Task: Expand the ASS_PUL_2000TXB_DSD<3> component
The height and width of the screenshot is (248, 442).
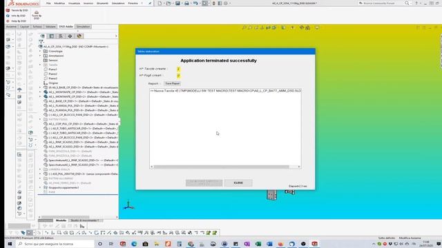Action: coord(40,174)
